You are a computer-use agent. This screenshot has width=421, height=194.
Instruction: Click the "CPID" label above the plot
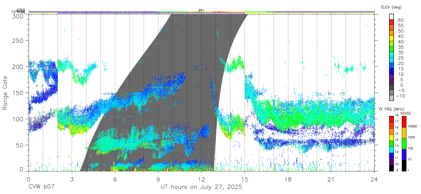[x=21, y=10]
